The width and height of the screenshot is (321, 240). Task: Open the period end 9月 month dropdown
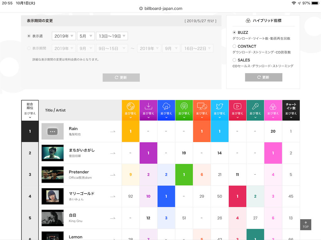tap(171, 48)
